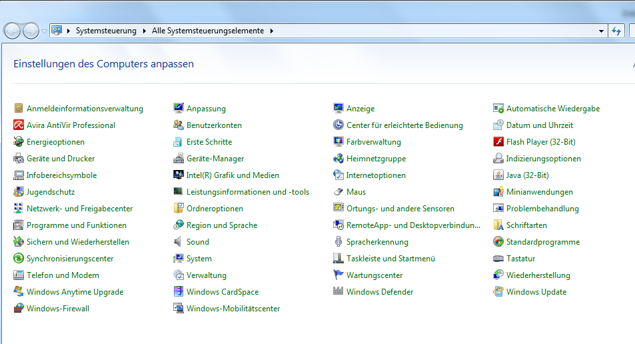Open the Anmeldeinformationsverwaltung icon
Screen dimensions: 635x344
pyautogui.click(x=19, y=108)
